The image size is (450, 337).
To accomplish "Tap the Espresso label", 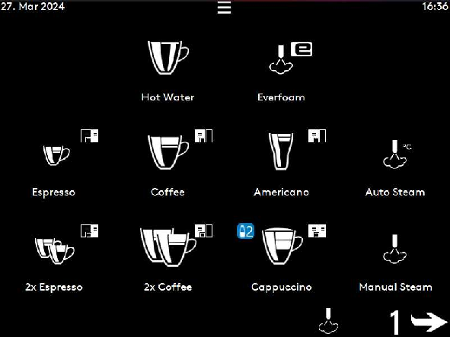I will point(53,192).
